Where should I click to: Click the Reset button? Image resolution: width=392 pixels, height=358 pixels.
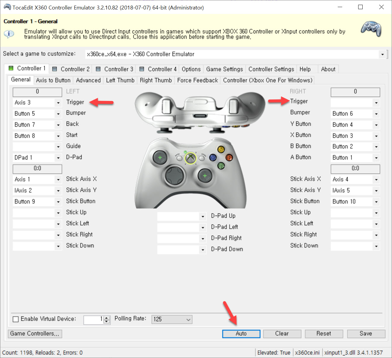(x=324, y=334)
